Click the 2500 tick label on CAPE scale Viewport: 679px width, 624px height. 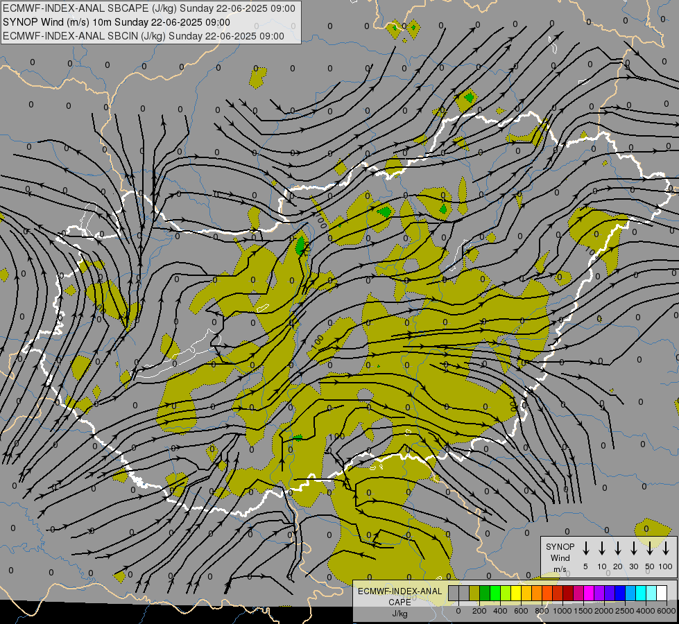[x=626, y=611]
